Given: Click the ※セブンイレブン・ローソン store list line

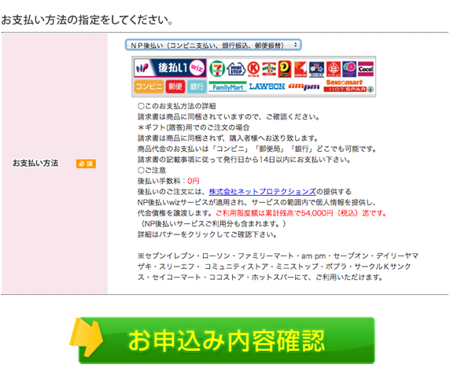Looking at the screenshot, I should pyautogui.click(x=278, y=267).
